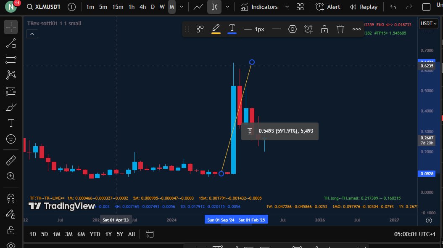Change line color with pencil swatch
The height and width of the screenshot is (248, 443).
pos(216,29)
